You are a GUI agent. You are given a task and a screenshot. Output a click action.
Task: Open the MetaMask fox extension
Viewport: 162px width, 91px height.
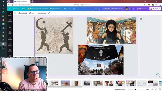[149, 5]
